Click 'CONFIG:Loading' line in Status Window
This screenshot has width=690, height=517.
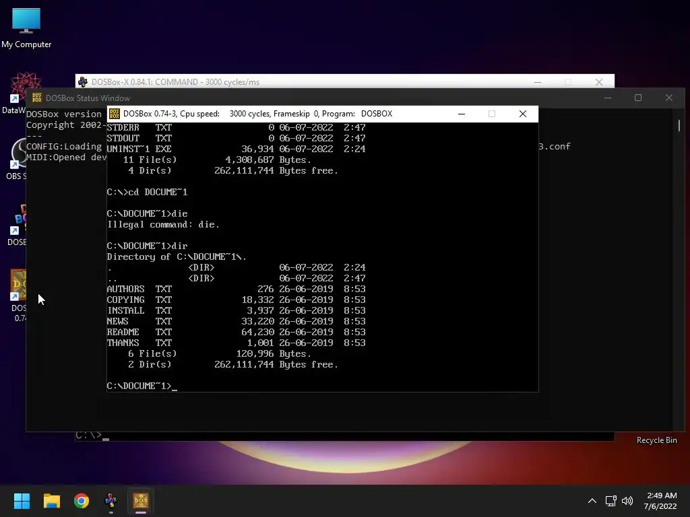pos(64,146)
